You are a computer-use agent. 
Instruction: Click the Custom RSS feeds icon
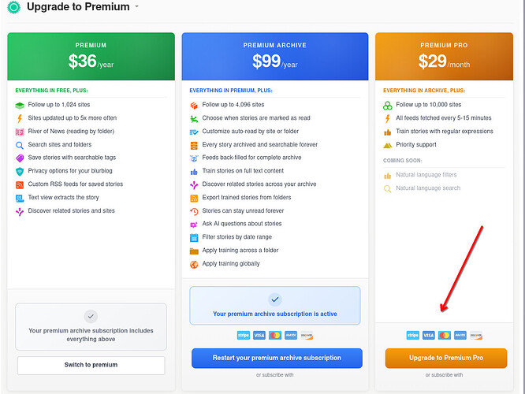point(20,184)
